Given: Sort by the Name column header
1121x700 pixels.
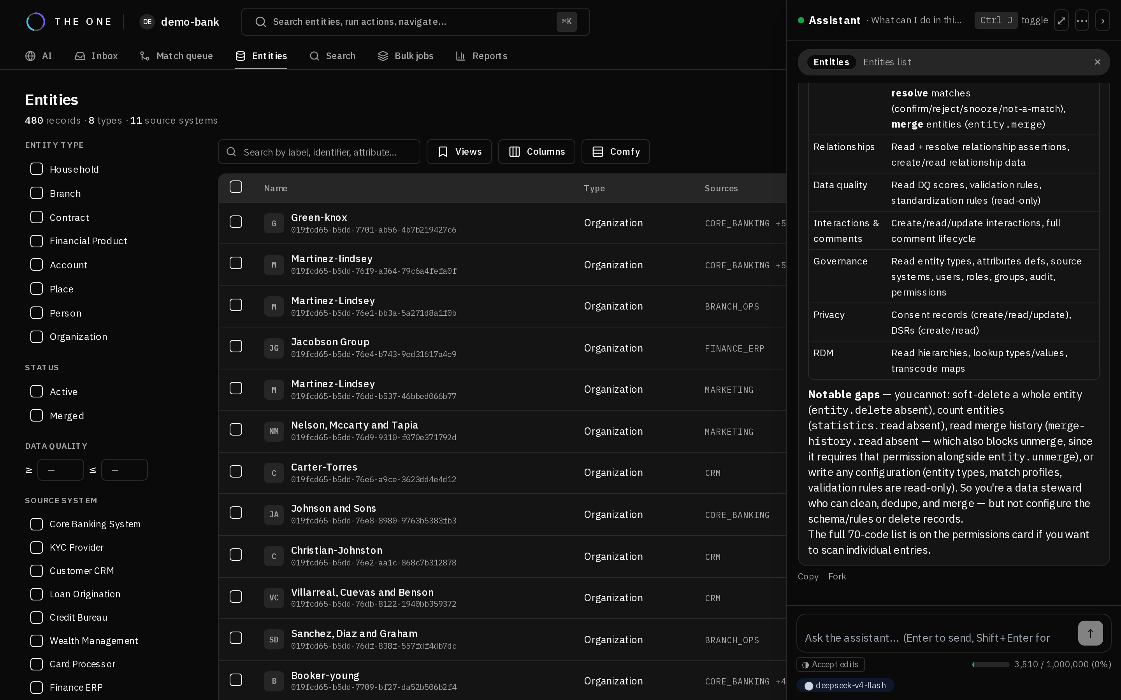Looking at the screenshot, I should coord(276,189).
